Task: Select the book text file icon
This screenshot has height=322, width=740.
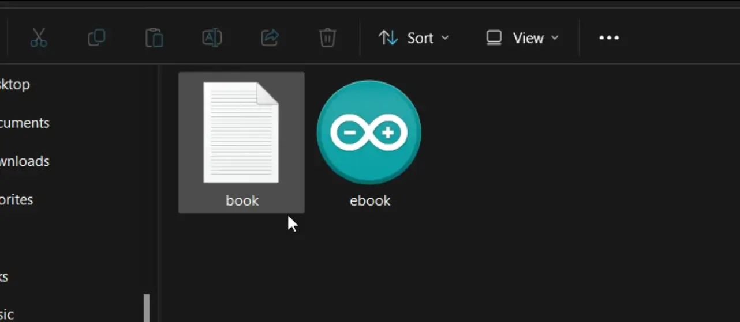Action: [x=241, y=132]
